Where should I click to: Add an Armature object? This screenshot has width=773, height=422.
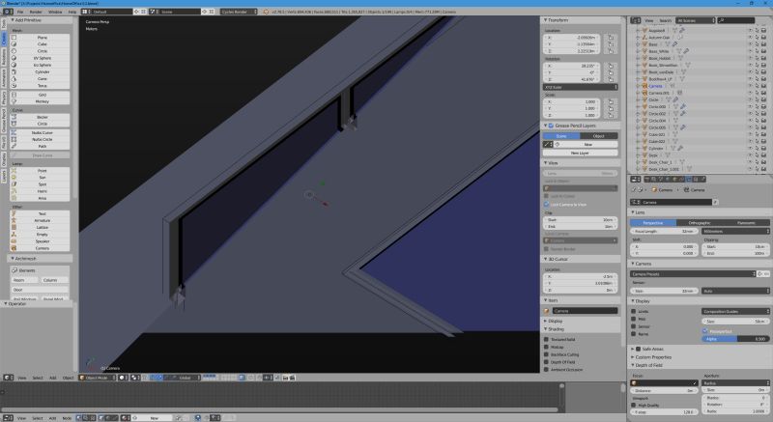coord(40,220)
